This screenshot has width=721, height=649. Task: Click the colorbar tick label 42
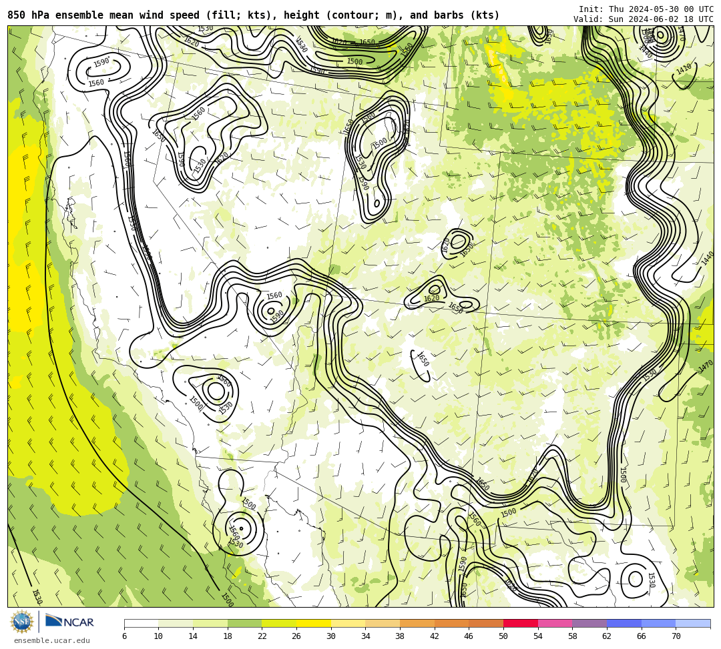pyautogui.click(x=435, y=636)
